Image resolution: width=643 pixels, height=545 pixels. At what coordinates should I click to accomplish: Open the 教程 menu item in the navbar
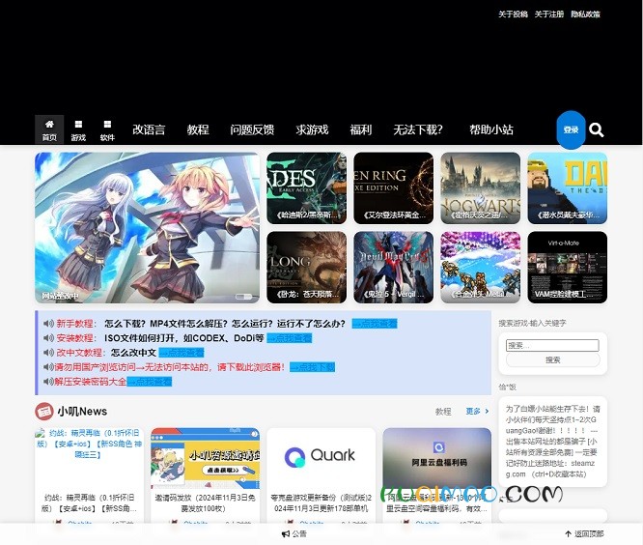[198, 129]
